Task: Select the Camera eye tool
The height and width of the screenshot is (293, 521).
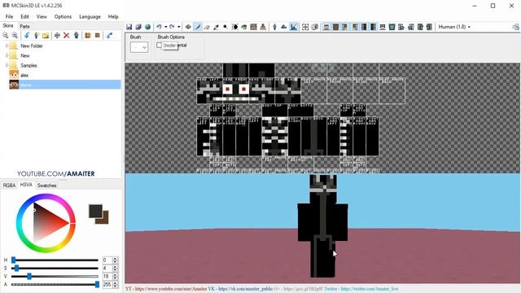Action: coord(188,27)
